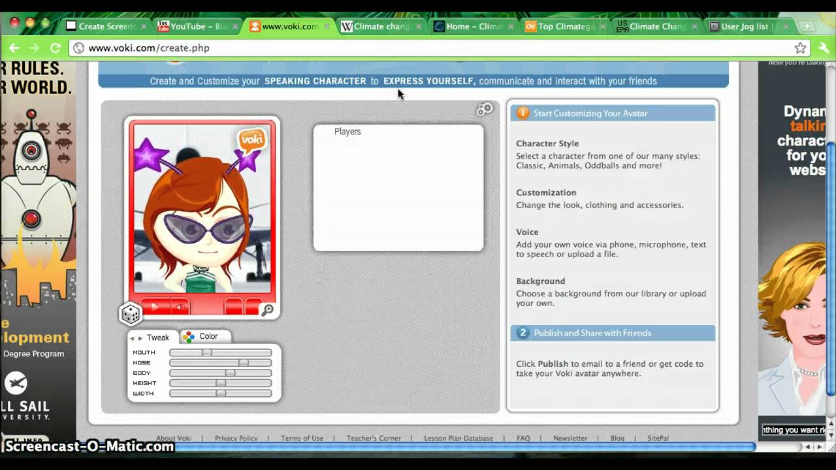This screenshot has height=470, width=836.
Task: Switch to the YouTube browser tab
Action: coord(199,27)
